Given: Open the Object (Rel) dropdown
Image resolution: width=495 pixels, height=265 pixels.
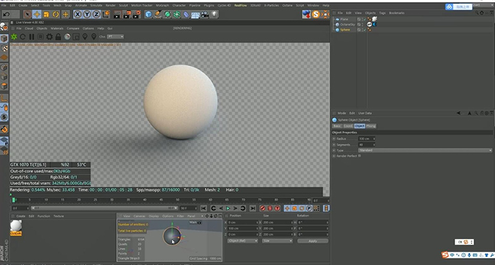Looking at the screenshot, I should click(x=243, y=241).
